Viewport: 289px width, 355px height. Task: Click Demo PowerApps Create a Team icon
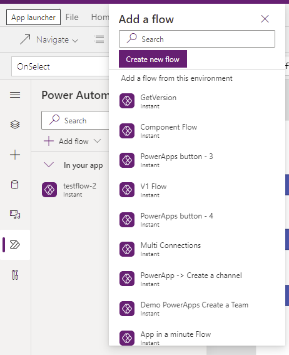[127, 309]
